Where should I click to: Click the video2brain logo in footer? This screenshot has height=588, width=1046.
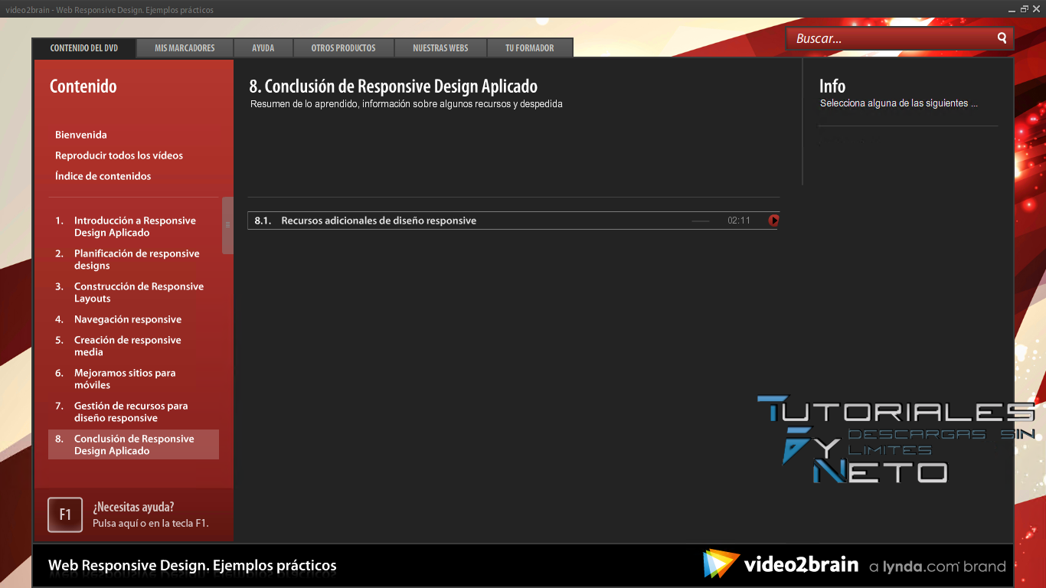click(780, 564)
